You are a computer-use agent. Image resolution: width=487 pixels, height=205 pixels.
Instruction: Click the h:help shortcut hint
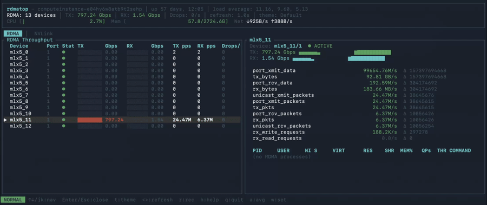coord(209,200)
